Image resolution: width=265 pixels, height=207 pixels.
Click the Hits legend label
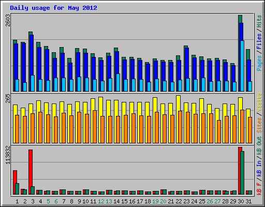click(259, 21)
